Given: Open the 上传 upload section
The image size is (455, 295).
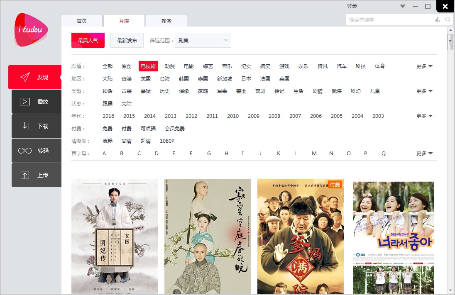Looking at the screenshot, I should click(37, 175).
